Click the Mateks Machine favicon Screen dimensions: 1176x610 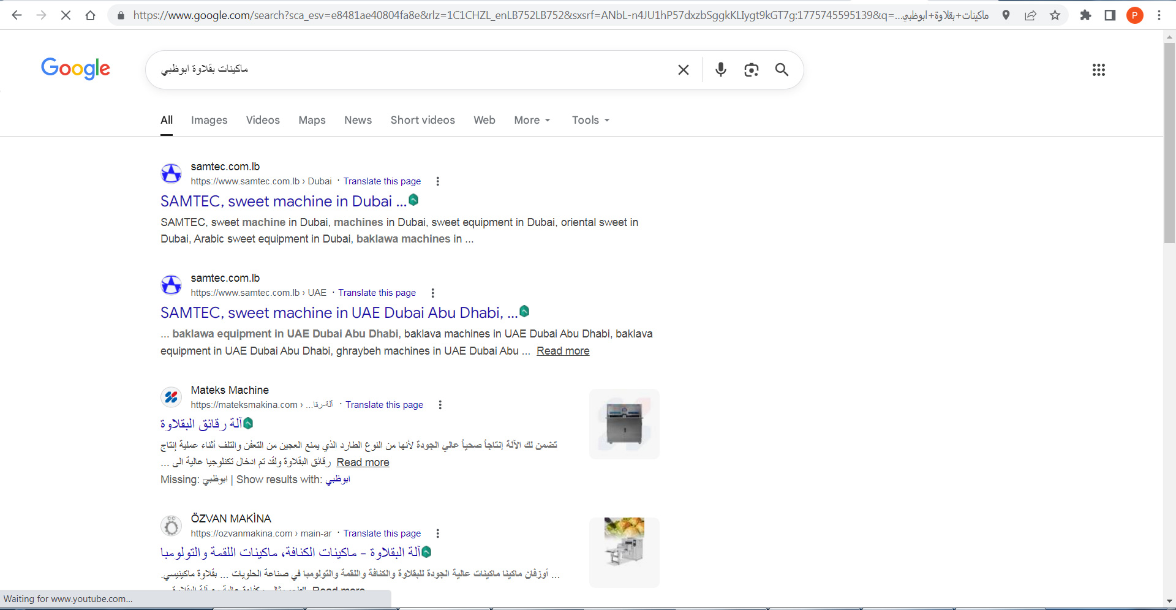171,397
